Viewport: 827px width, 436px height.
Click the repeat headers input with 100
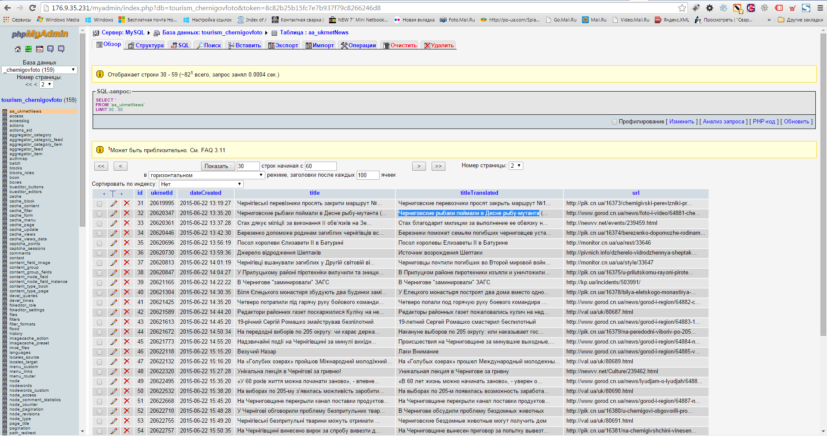click(x=368, y=175)
